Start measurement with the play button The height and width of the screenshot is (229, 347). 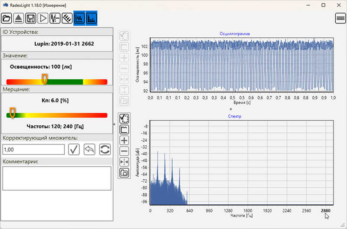(x=43, y=18)
